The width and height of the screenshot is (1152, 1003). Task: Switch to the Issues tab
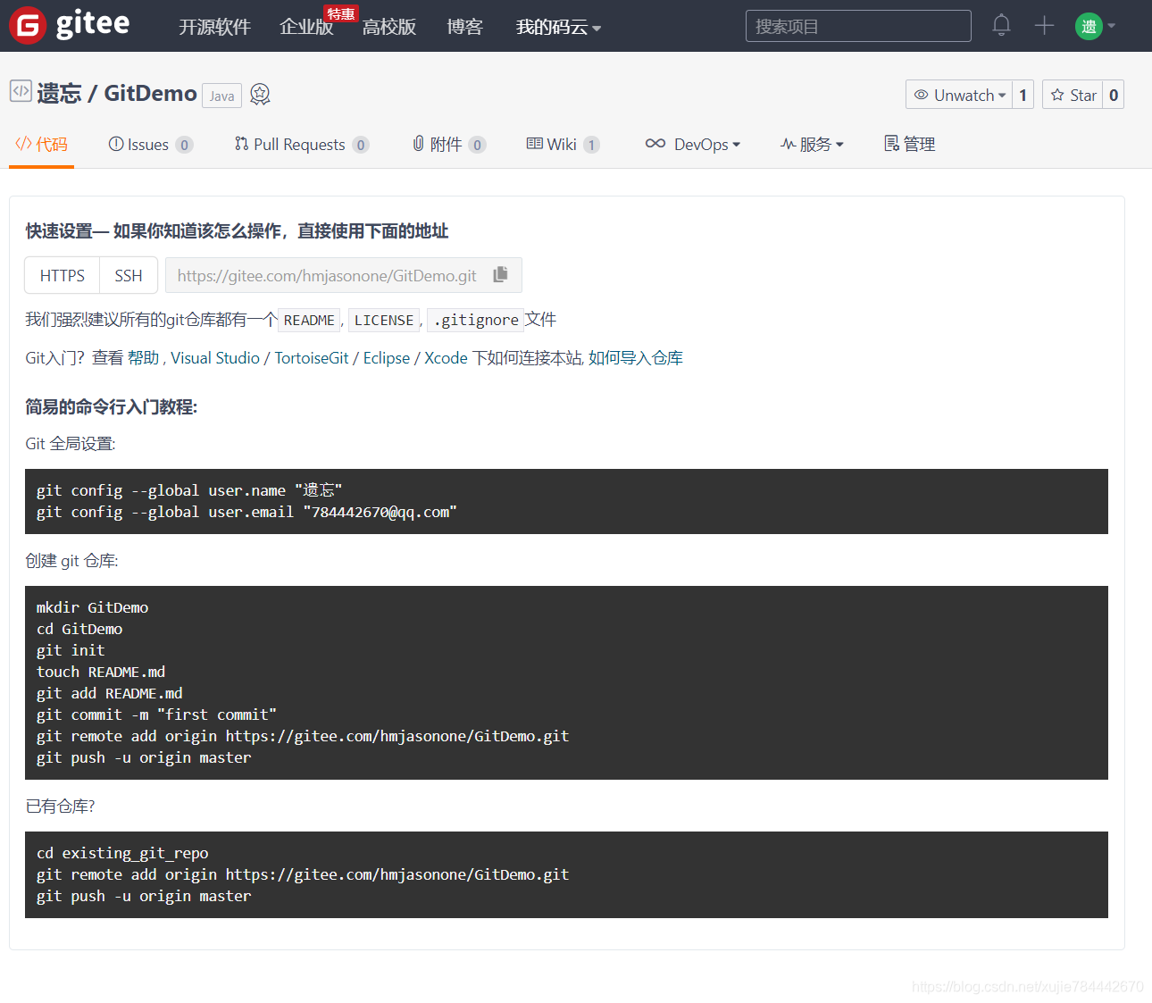point(150,144)
